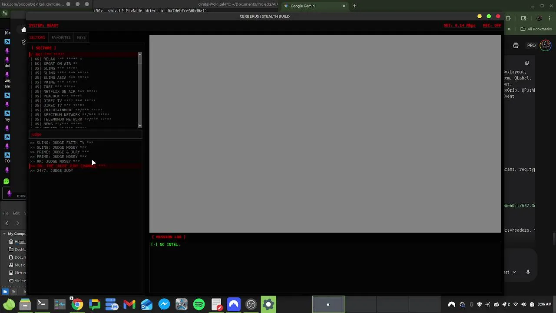Open NordVPN app from the taskbar

pos(234,304)
